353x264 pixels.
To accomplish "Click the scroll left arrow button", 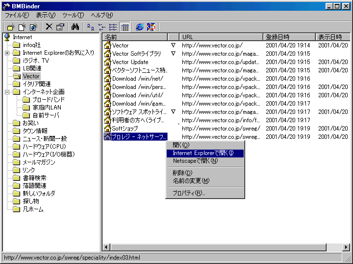I will (106, 247).
